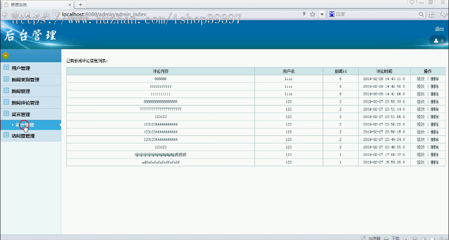The height and width of the screenshot is (240, 449).
Task: Click 修改 in row dated 2019-02-27 23:51:06
Action: 421,117
